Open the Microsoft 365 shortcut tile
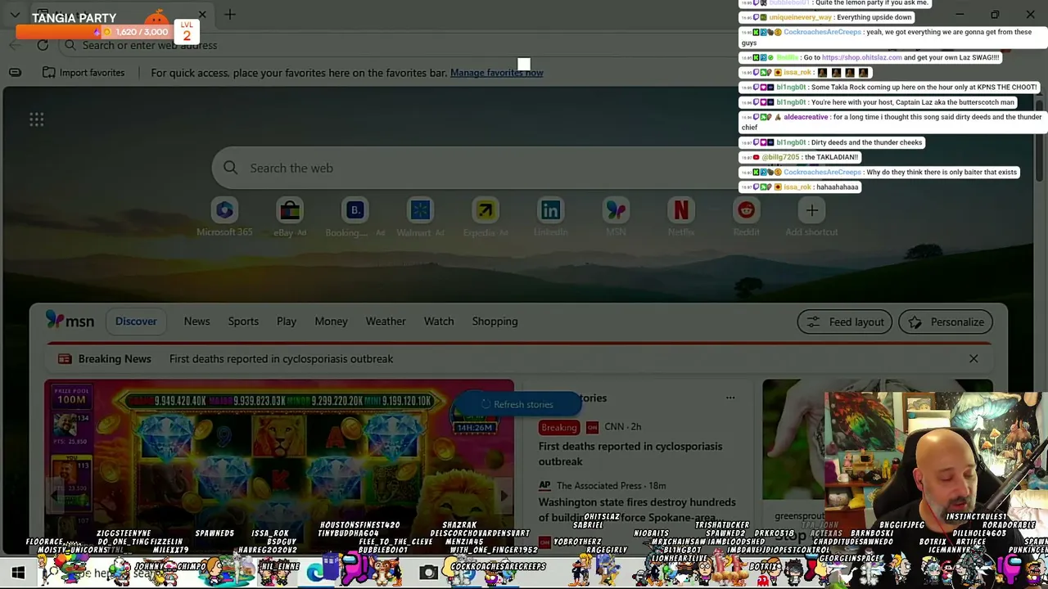 (224, 218)
